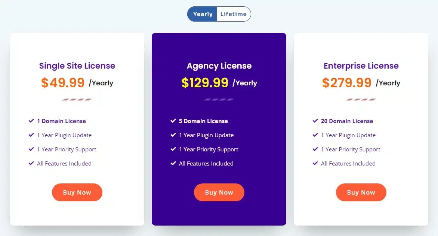
Task: Switch to Lifetime pricing
Action: (234, 14)
